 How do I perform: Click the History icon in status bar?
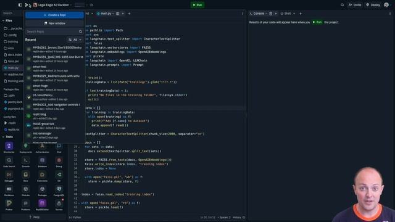click(243, 218)
